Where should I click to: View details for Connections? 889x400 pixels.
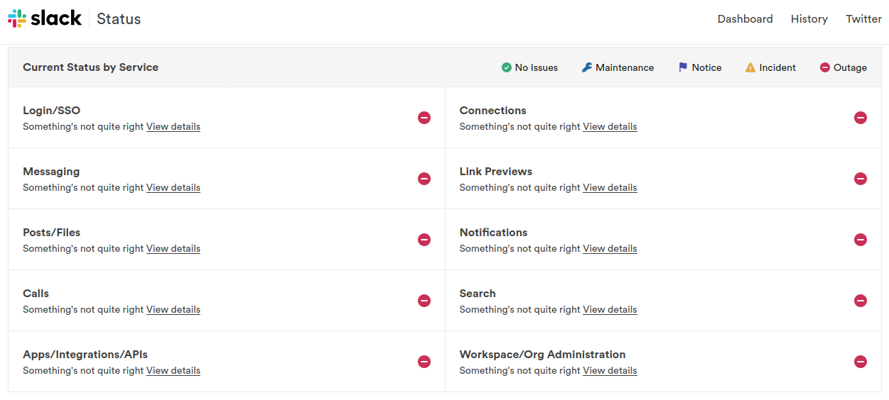click(x=610, y=126)
